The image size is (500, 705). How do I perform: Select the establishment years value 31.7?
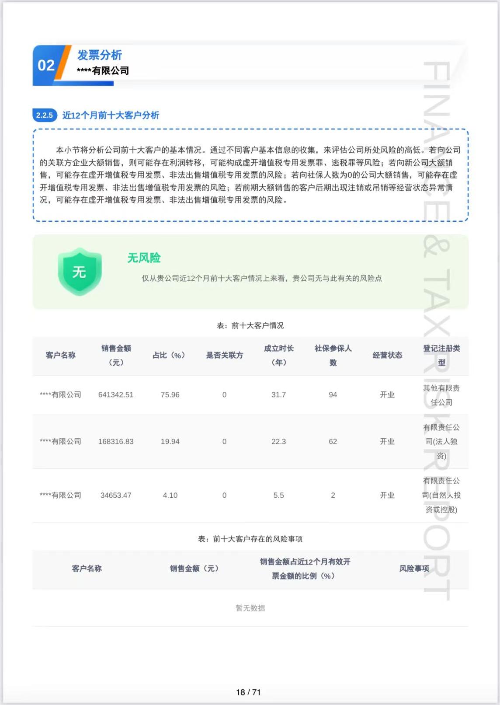pos(278,394)
